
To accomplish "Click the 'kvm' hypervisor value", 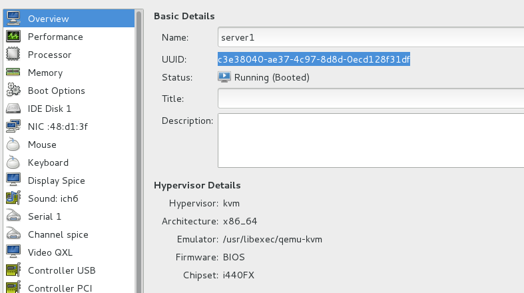I will (231, 203).
